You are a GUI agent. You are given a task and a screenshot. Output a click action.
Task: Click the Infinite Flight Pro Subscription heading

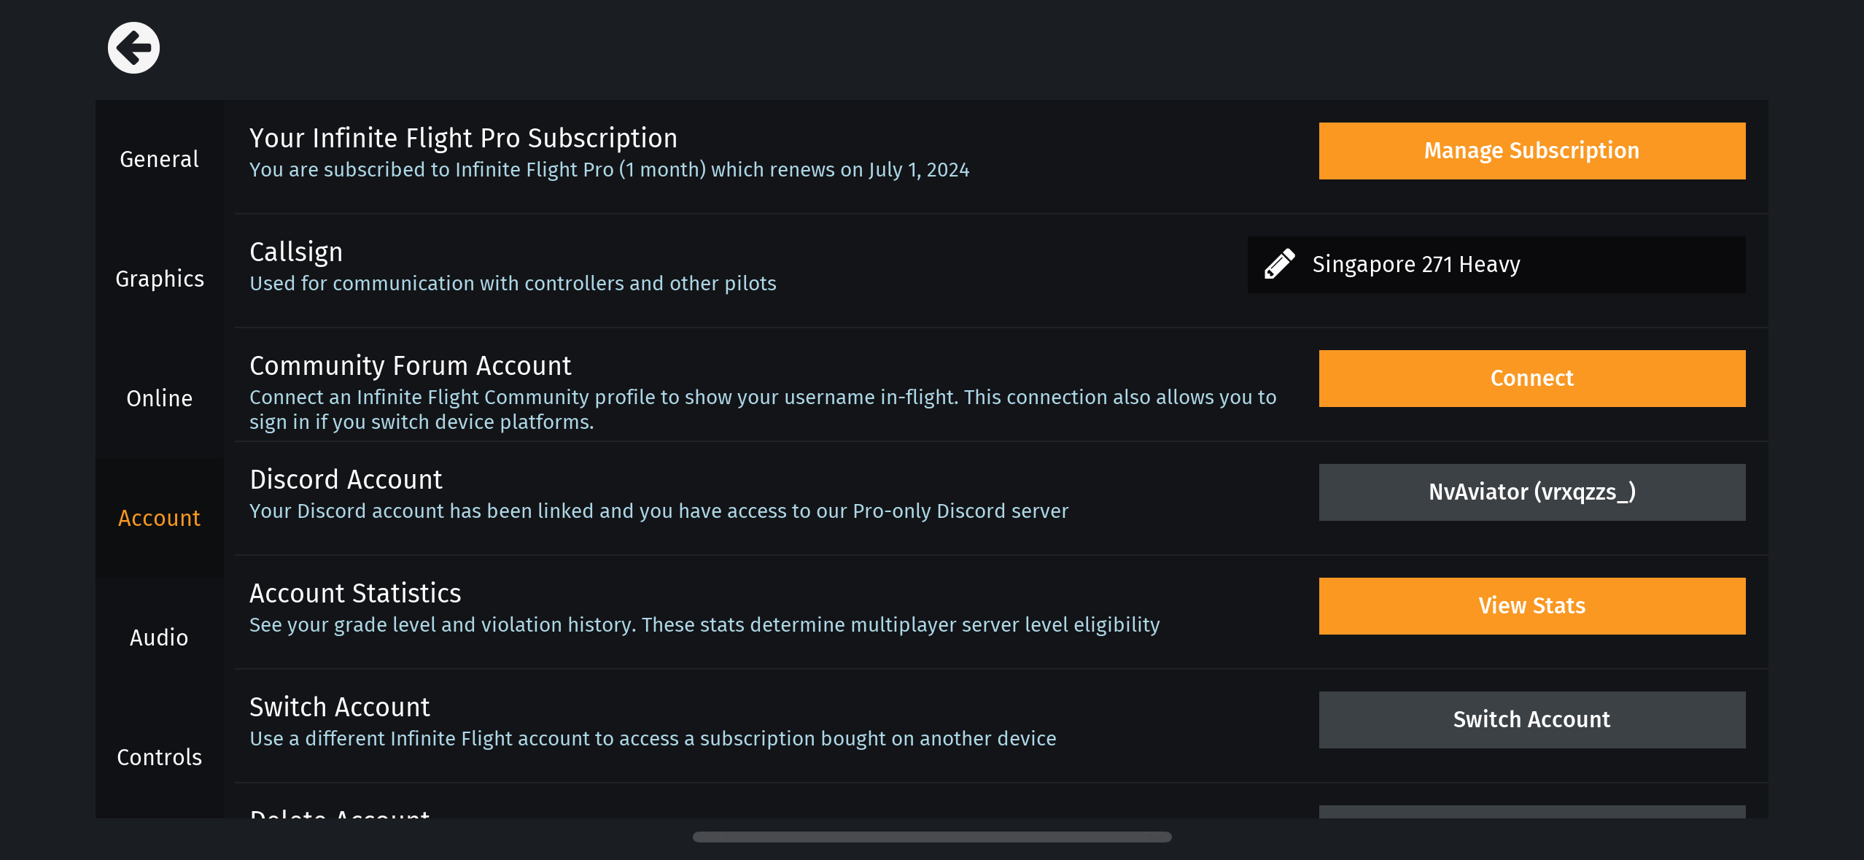[x=463, y=138]
